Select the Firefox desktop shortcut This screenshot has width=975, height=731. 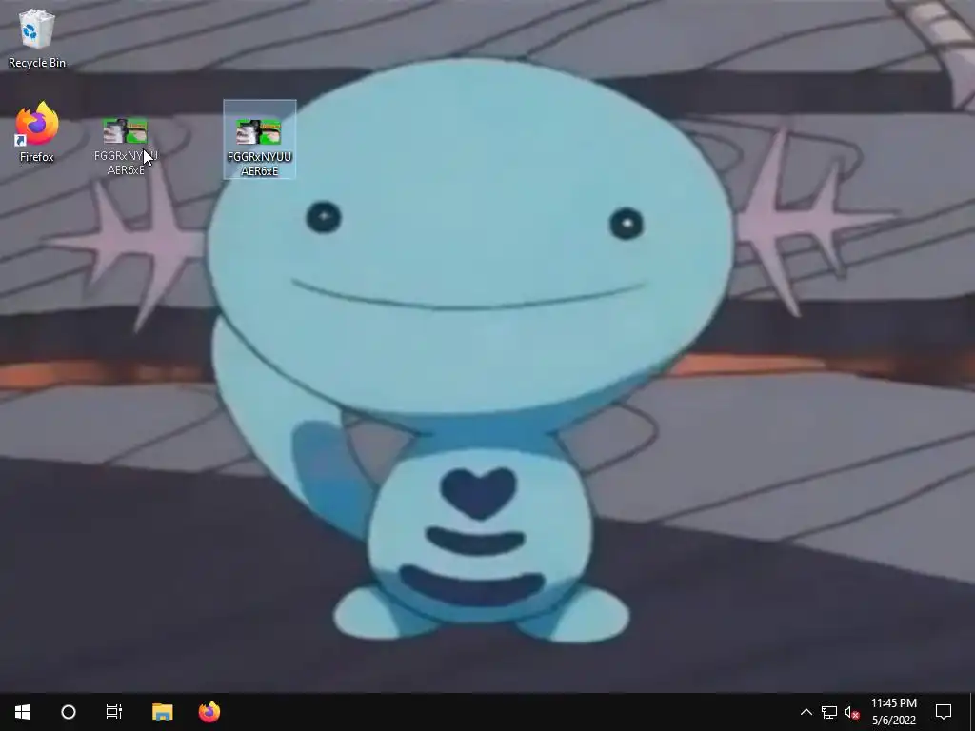(x=37, y=133)
